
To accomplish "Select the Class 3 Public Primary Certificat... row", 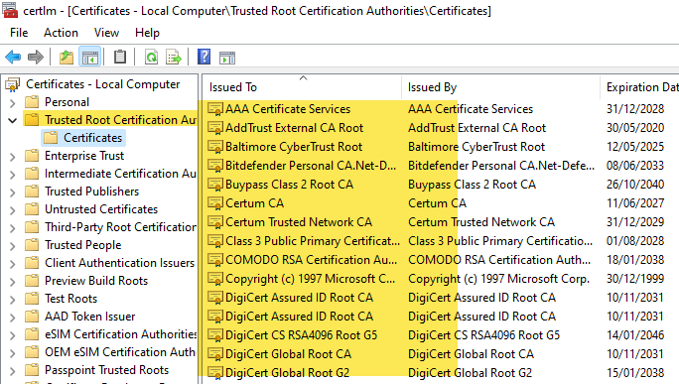I will [x=313, y=241].
